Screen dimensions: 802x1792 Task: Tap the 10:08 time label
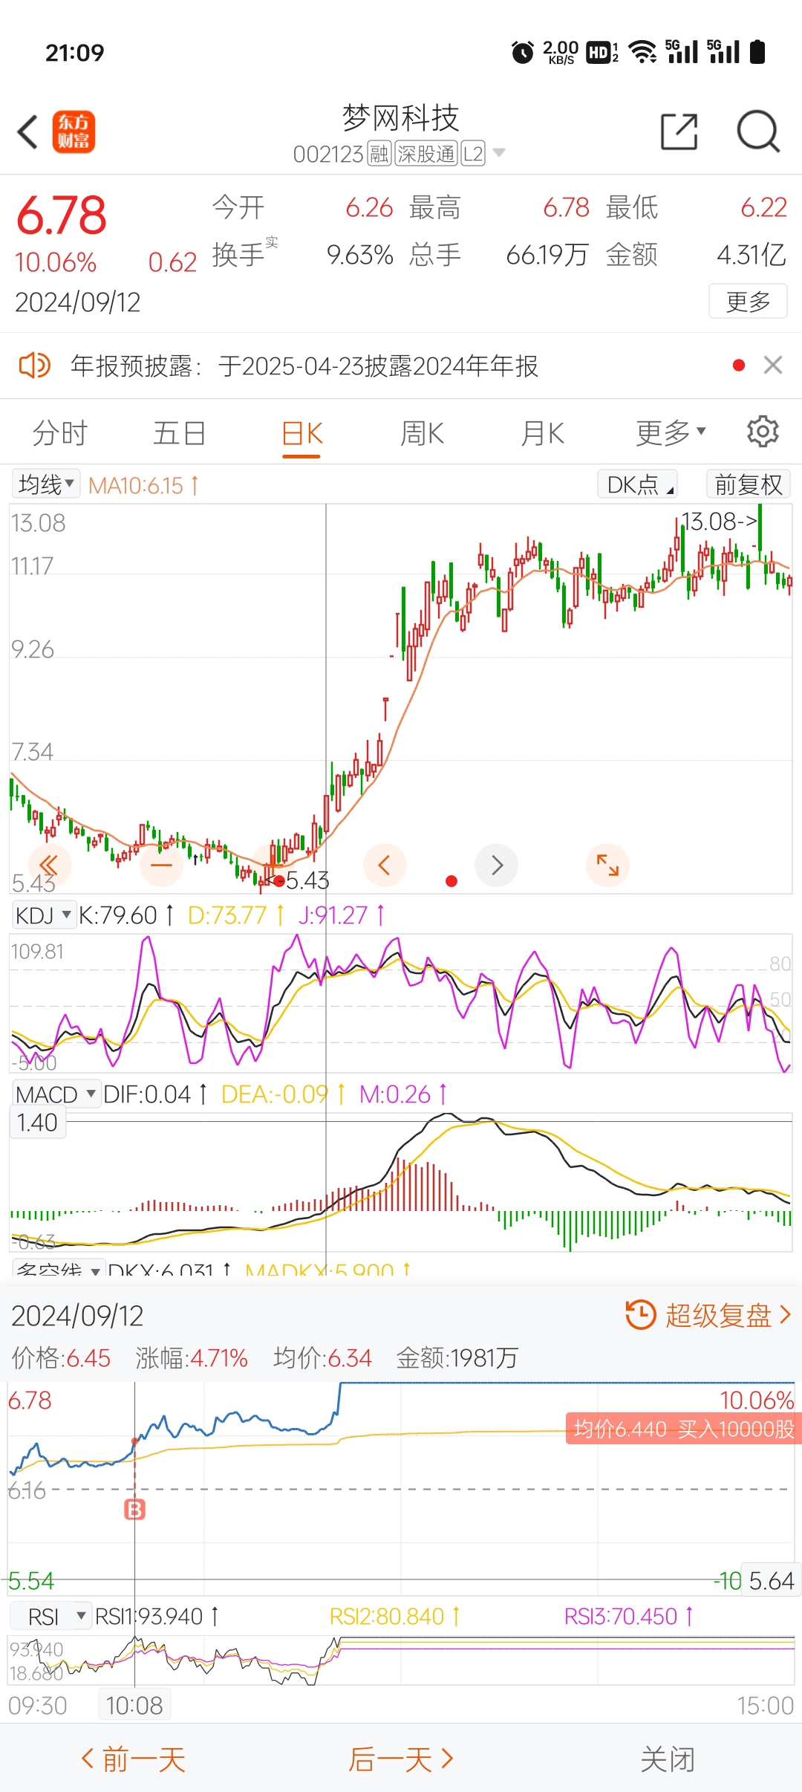[134, 1705]
